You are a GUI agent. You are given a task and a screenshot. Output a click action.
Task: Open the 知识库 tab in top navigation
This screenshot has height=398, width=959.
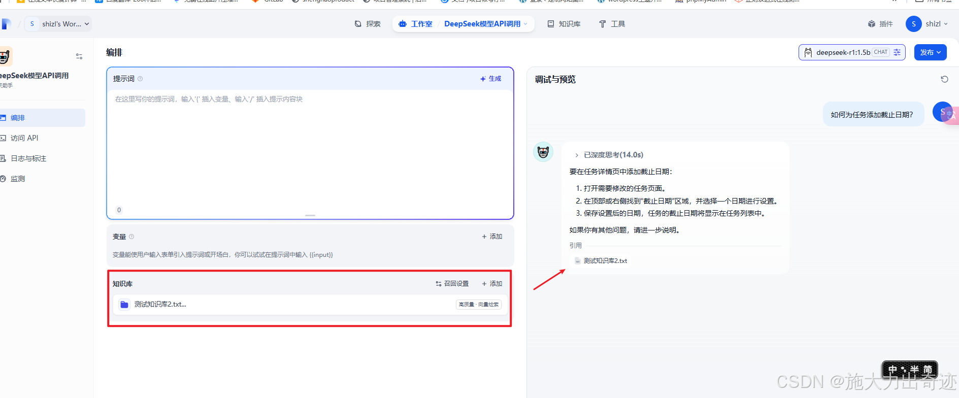564,24
